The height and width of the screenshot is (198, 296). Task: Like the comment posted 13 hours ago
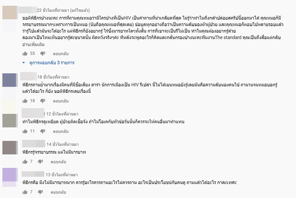tap(25, 192)
